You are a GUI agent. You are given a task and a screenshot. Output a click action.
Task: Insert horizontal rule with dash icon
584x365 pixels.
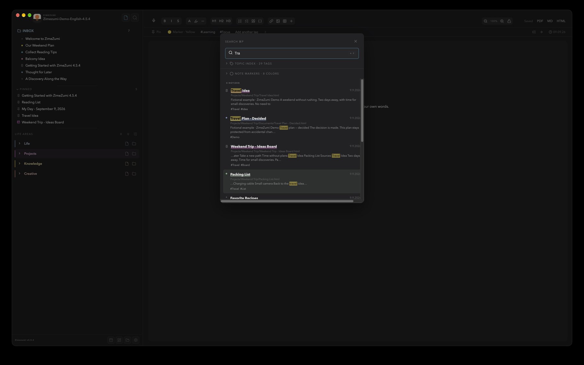tap(203, 21)
